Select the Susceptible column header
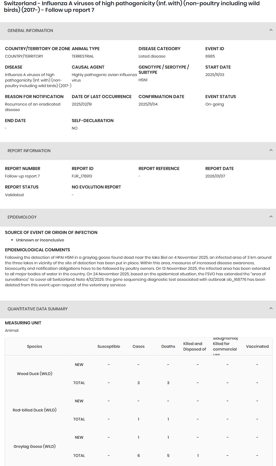Image resolution: width=276 pixels, height=466 pixels. pos(109,346)
